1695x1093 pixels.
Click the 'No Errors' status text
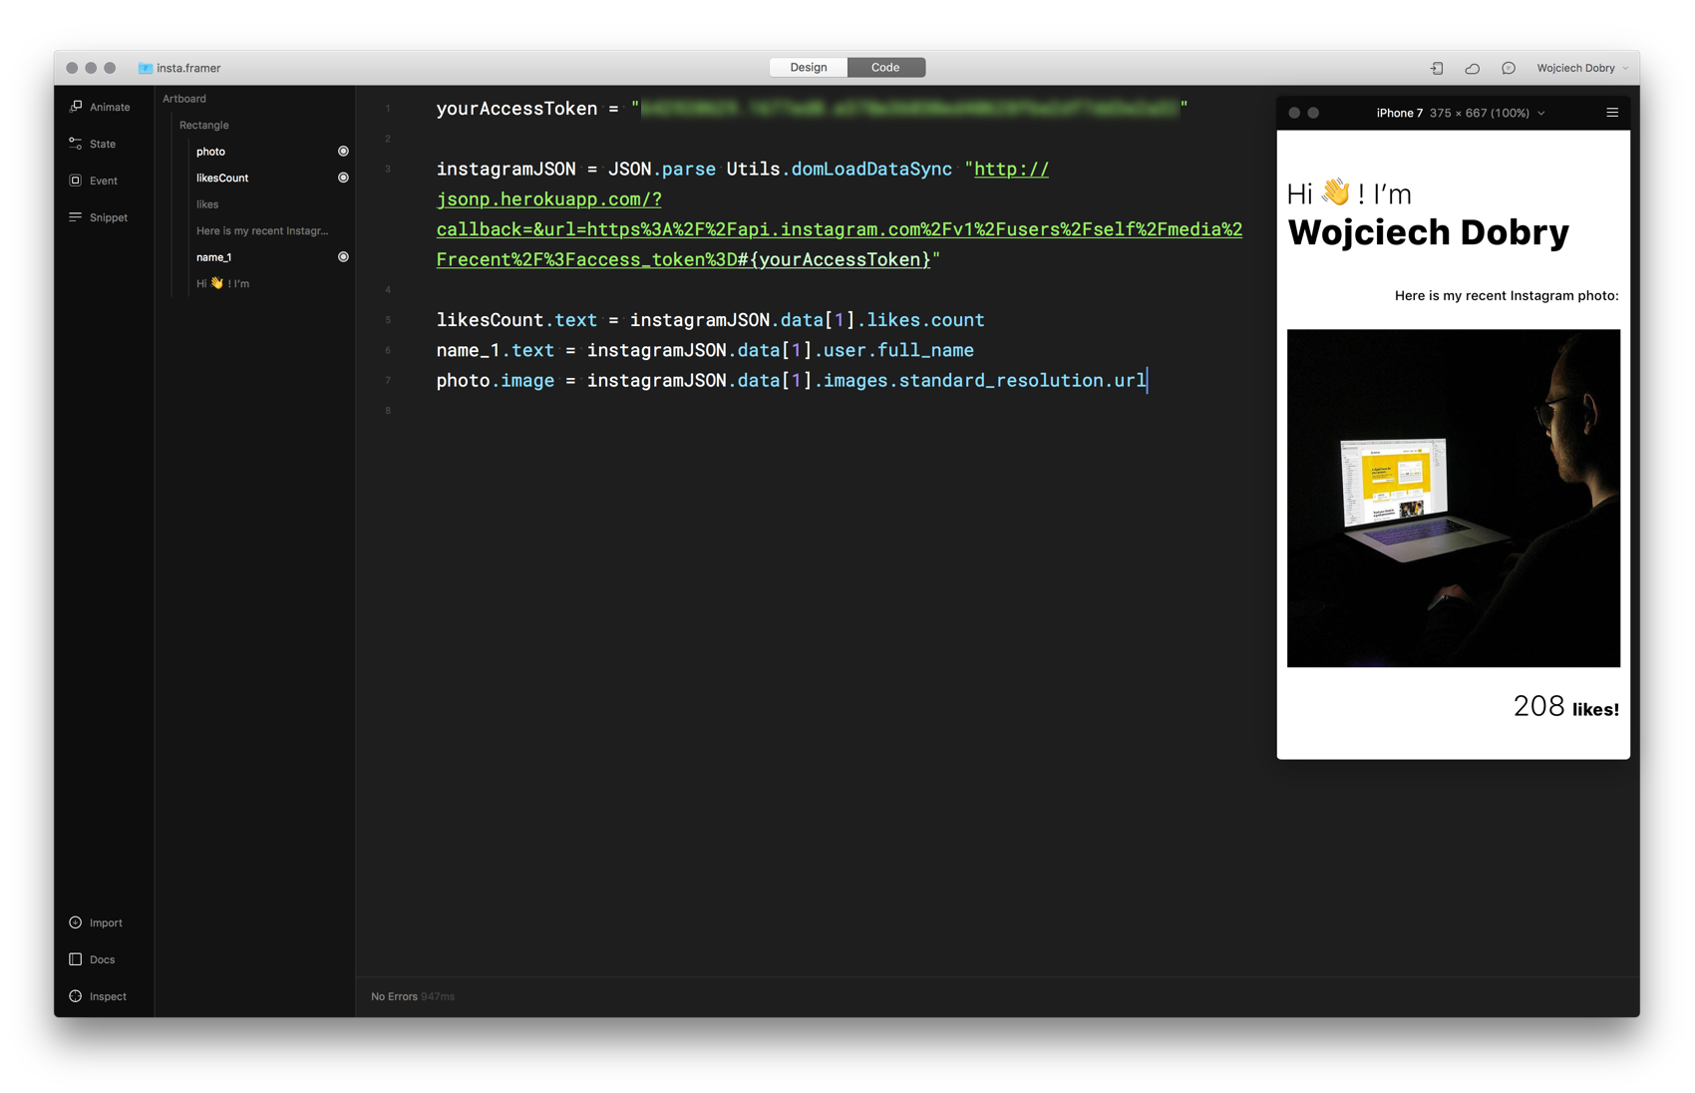click(x=394, y=996)
